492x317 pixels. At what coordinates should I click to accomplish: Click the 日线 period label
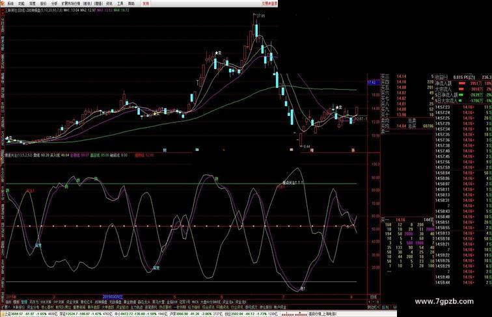pyautogui.click(x=373, y=297)
